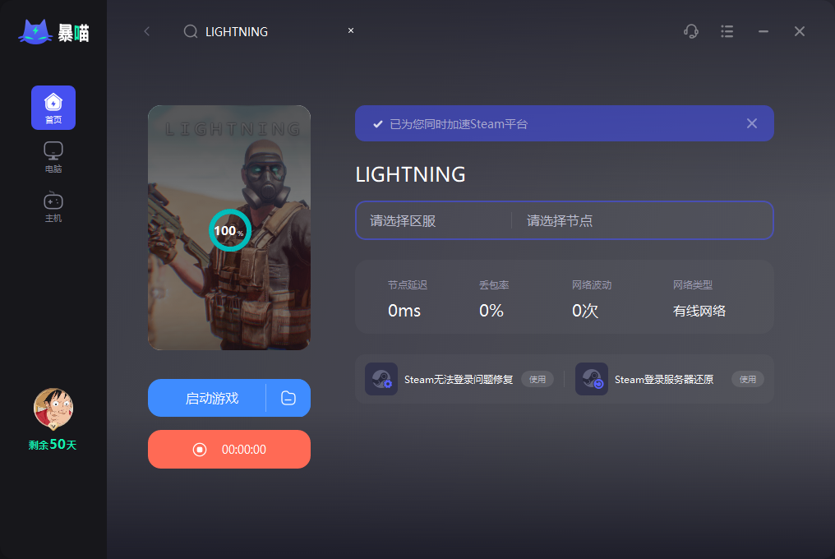Open game folder icon next to 启动游戏
835x559 pixels.
click(288, 398)
